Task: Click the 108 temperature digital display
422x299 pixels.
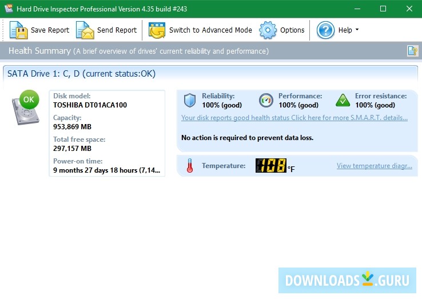Action: [270, 165]
